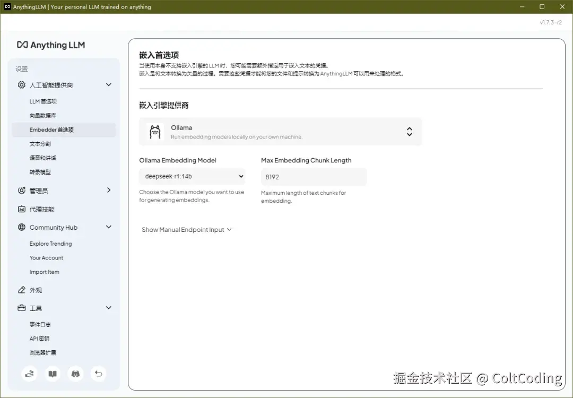Screen dimensions: 573x398
Task: Click the back arrow icon at sidebar bottom
Action: point(98,374)
